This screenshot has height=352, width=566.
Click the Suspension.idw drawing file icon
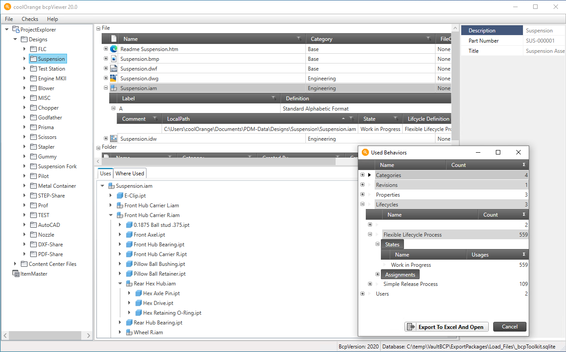click(x=113, y=139)
